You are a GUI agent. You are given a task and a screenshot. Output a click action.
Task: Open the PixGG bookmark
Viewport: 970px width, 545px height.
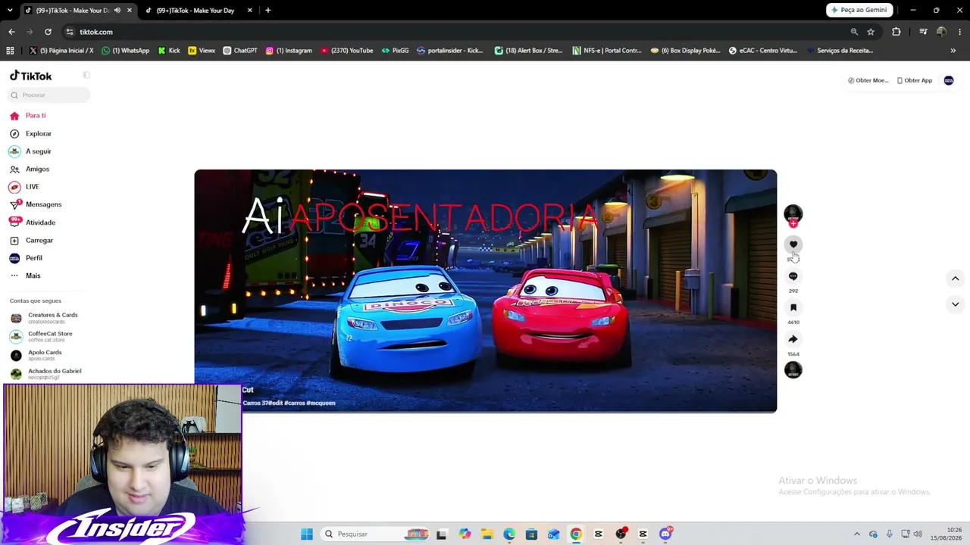coord(395,51)
